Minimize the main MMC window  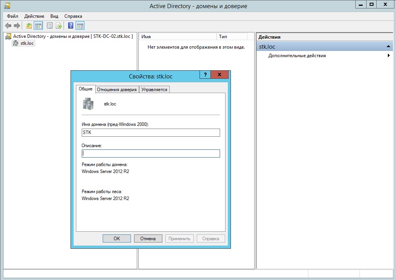361,5
